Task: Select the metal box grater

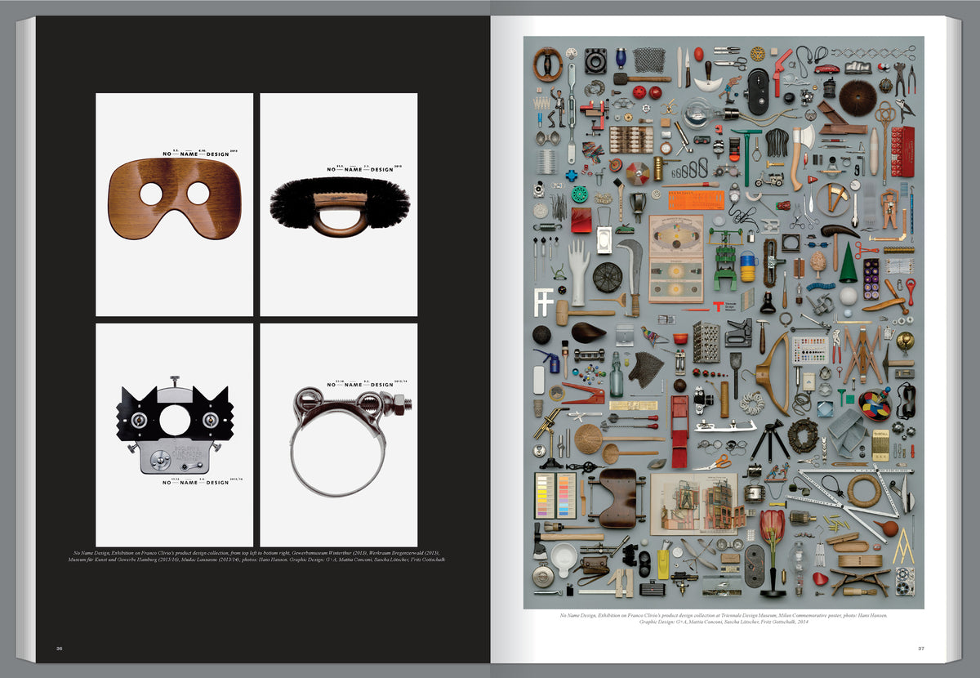Action: coord(706,341)
